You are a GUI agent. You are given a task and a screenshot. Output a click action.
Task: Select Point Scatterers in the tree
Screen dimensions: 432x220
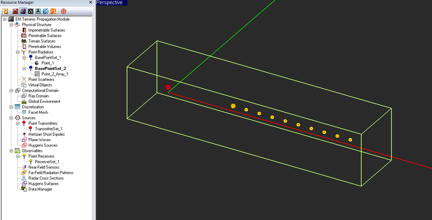coord(42,79)
